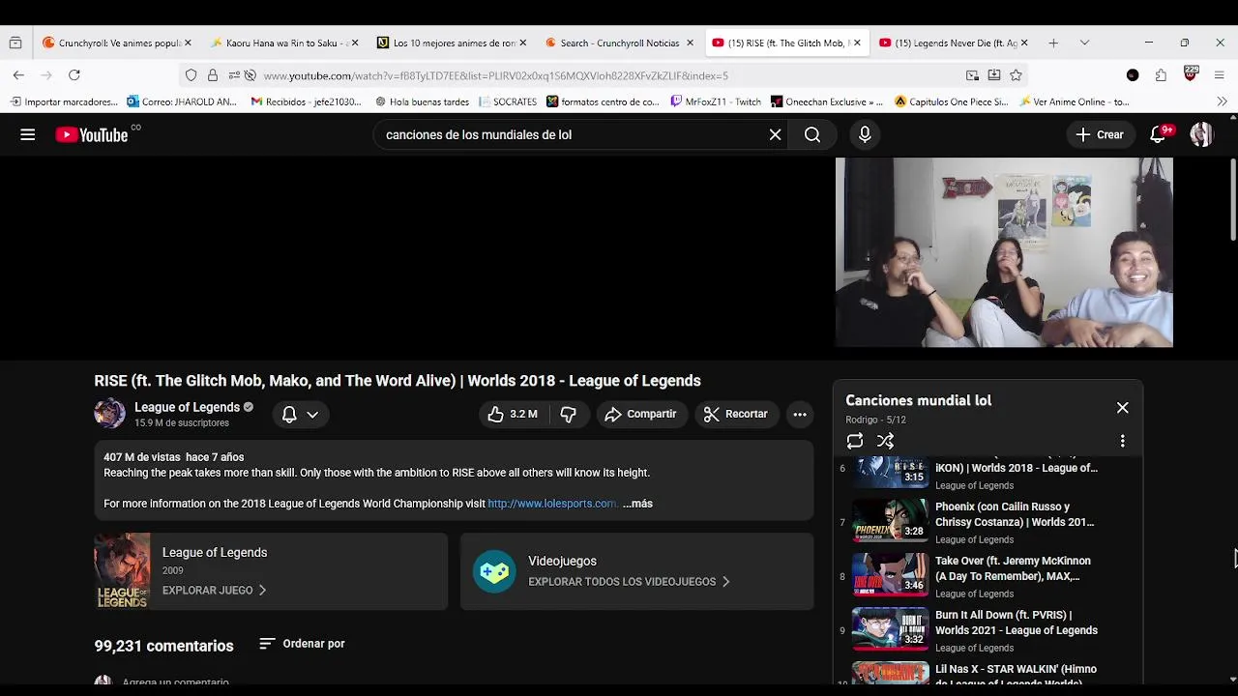1238x696 pixels.
Task: Open Ver Anime Online bookmark
Action: pyautogui.click(x=1075, y=101)
